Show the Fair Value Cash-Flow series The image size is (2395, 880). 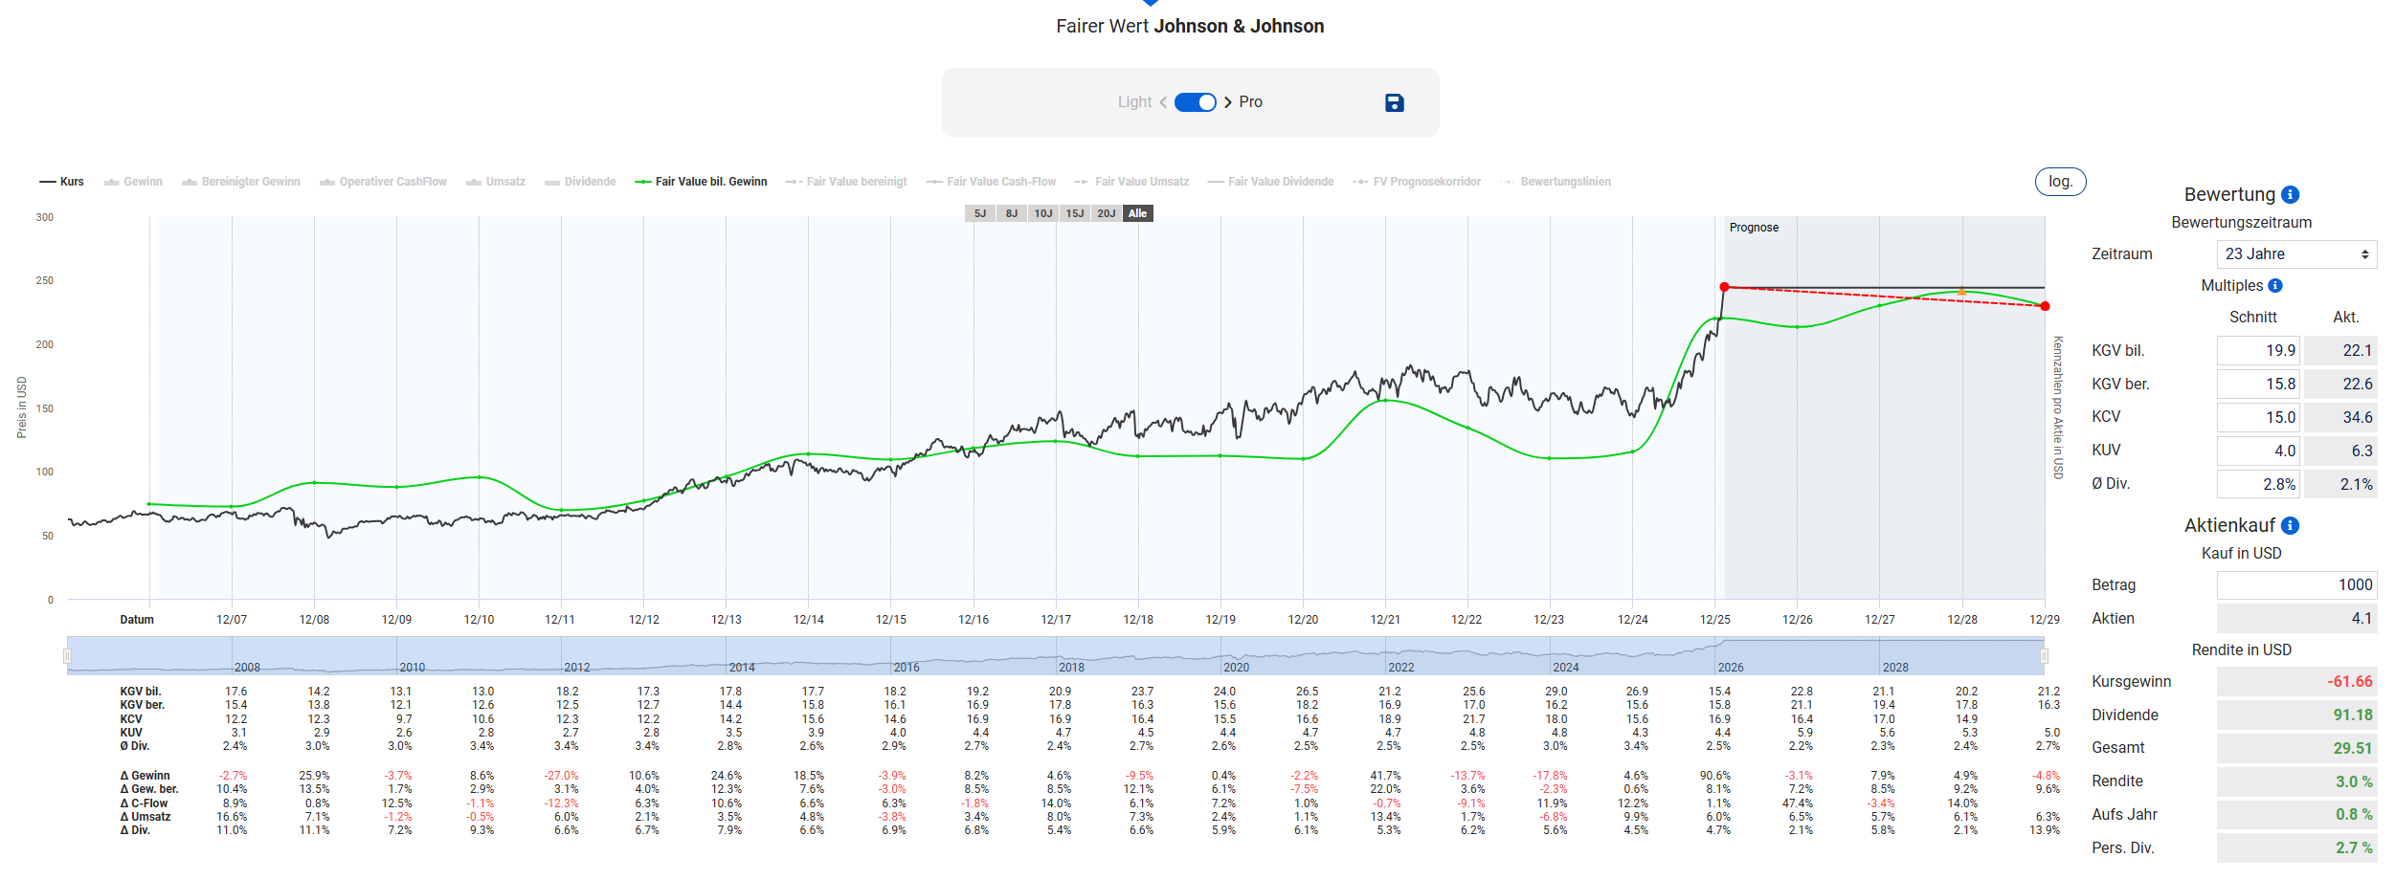[x=992, y=182]
